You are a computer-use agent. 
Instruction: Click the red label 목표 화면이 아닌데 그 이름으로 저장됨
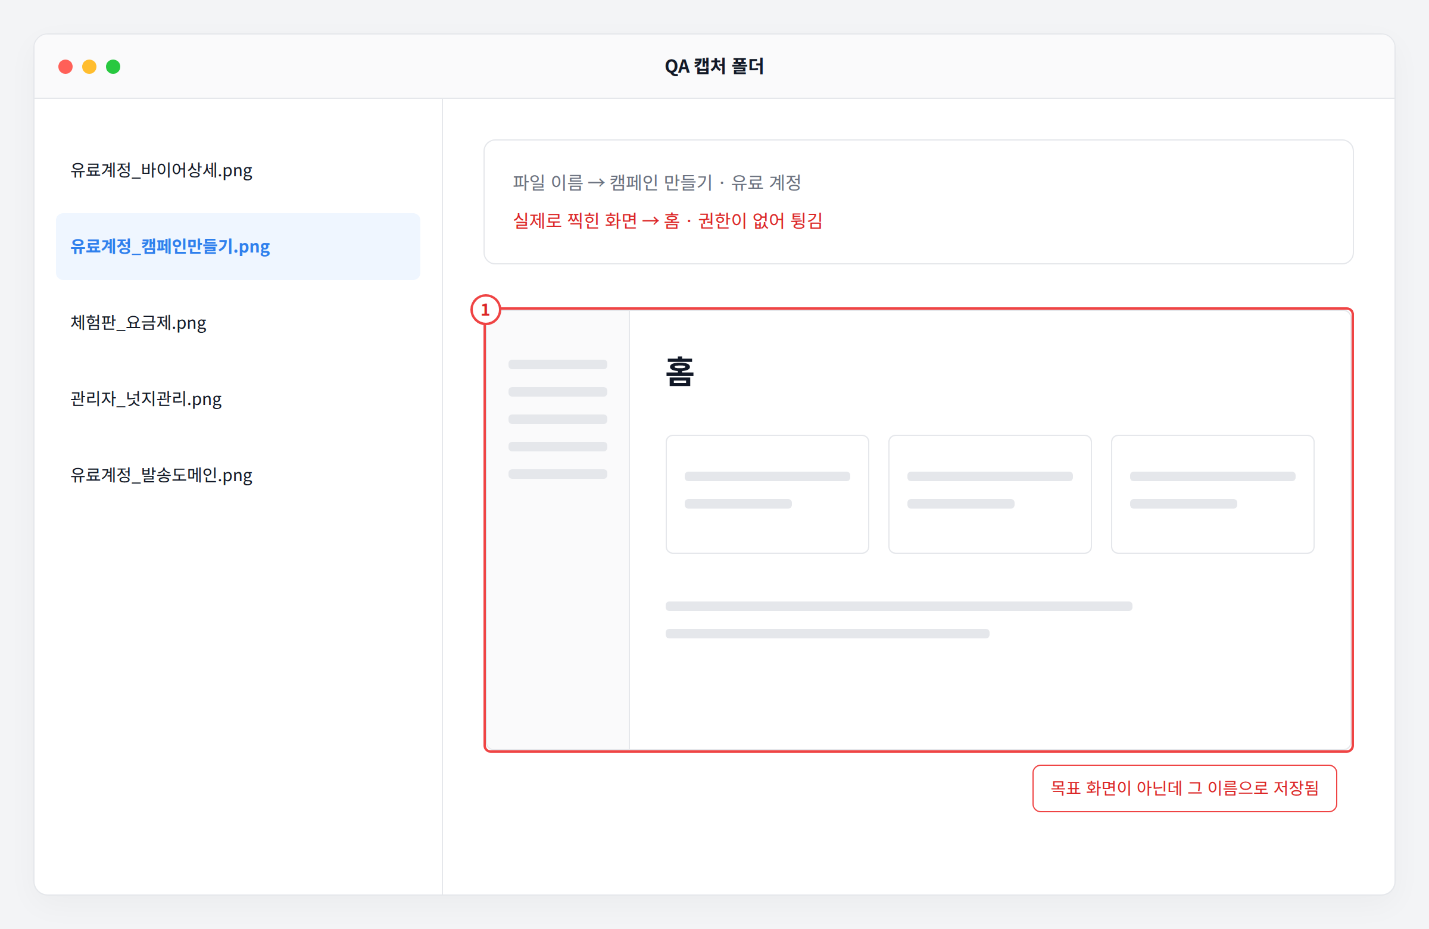[x=1184, y=788]
